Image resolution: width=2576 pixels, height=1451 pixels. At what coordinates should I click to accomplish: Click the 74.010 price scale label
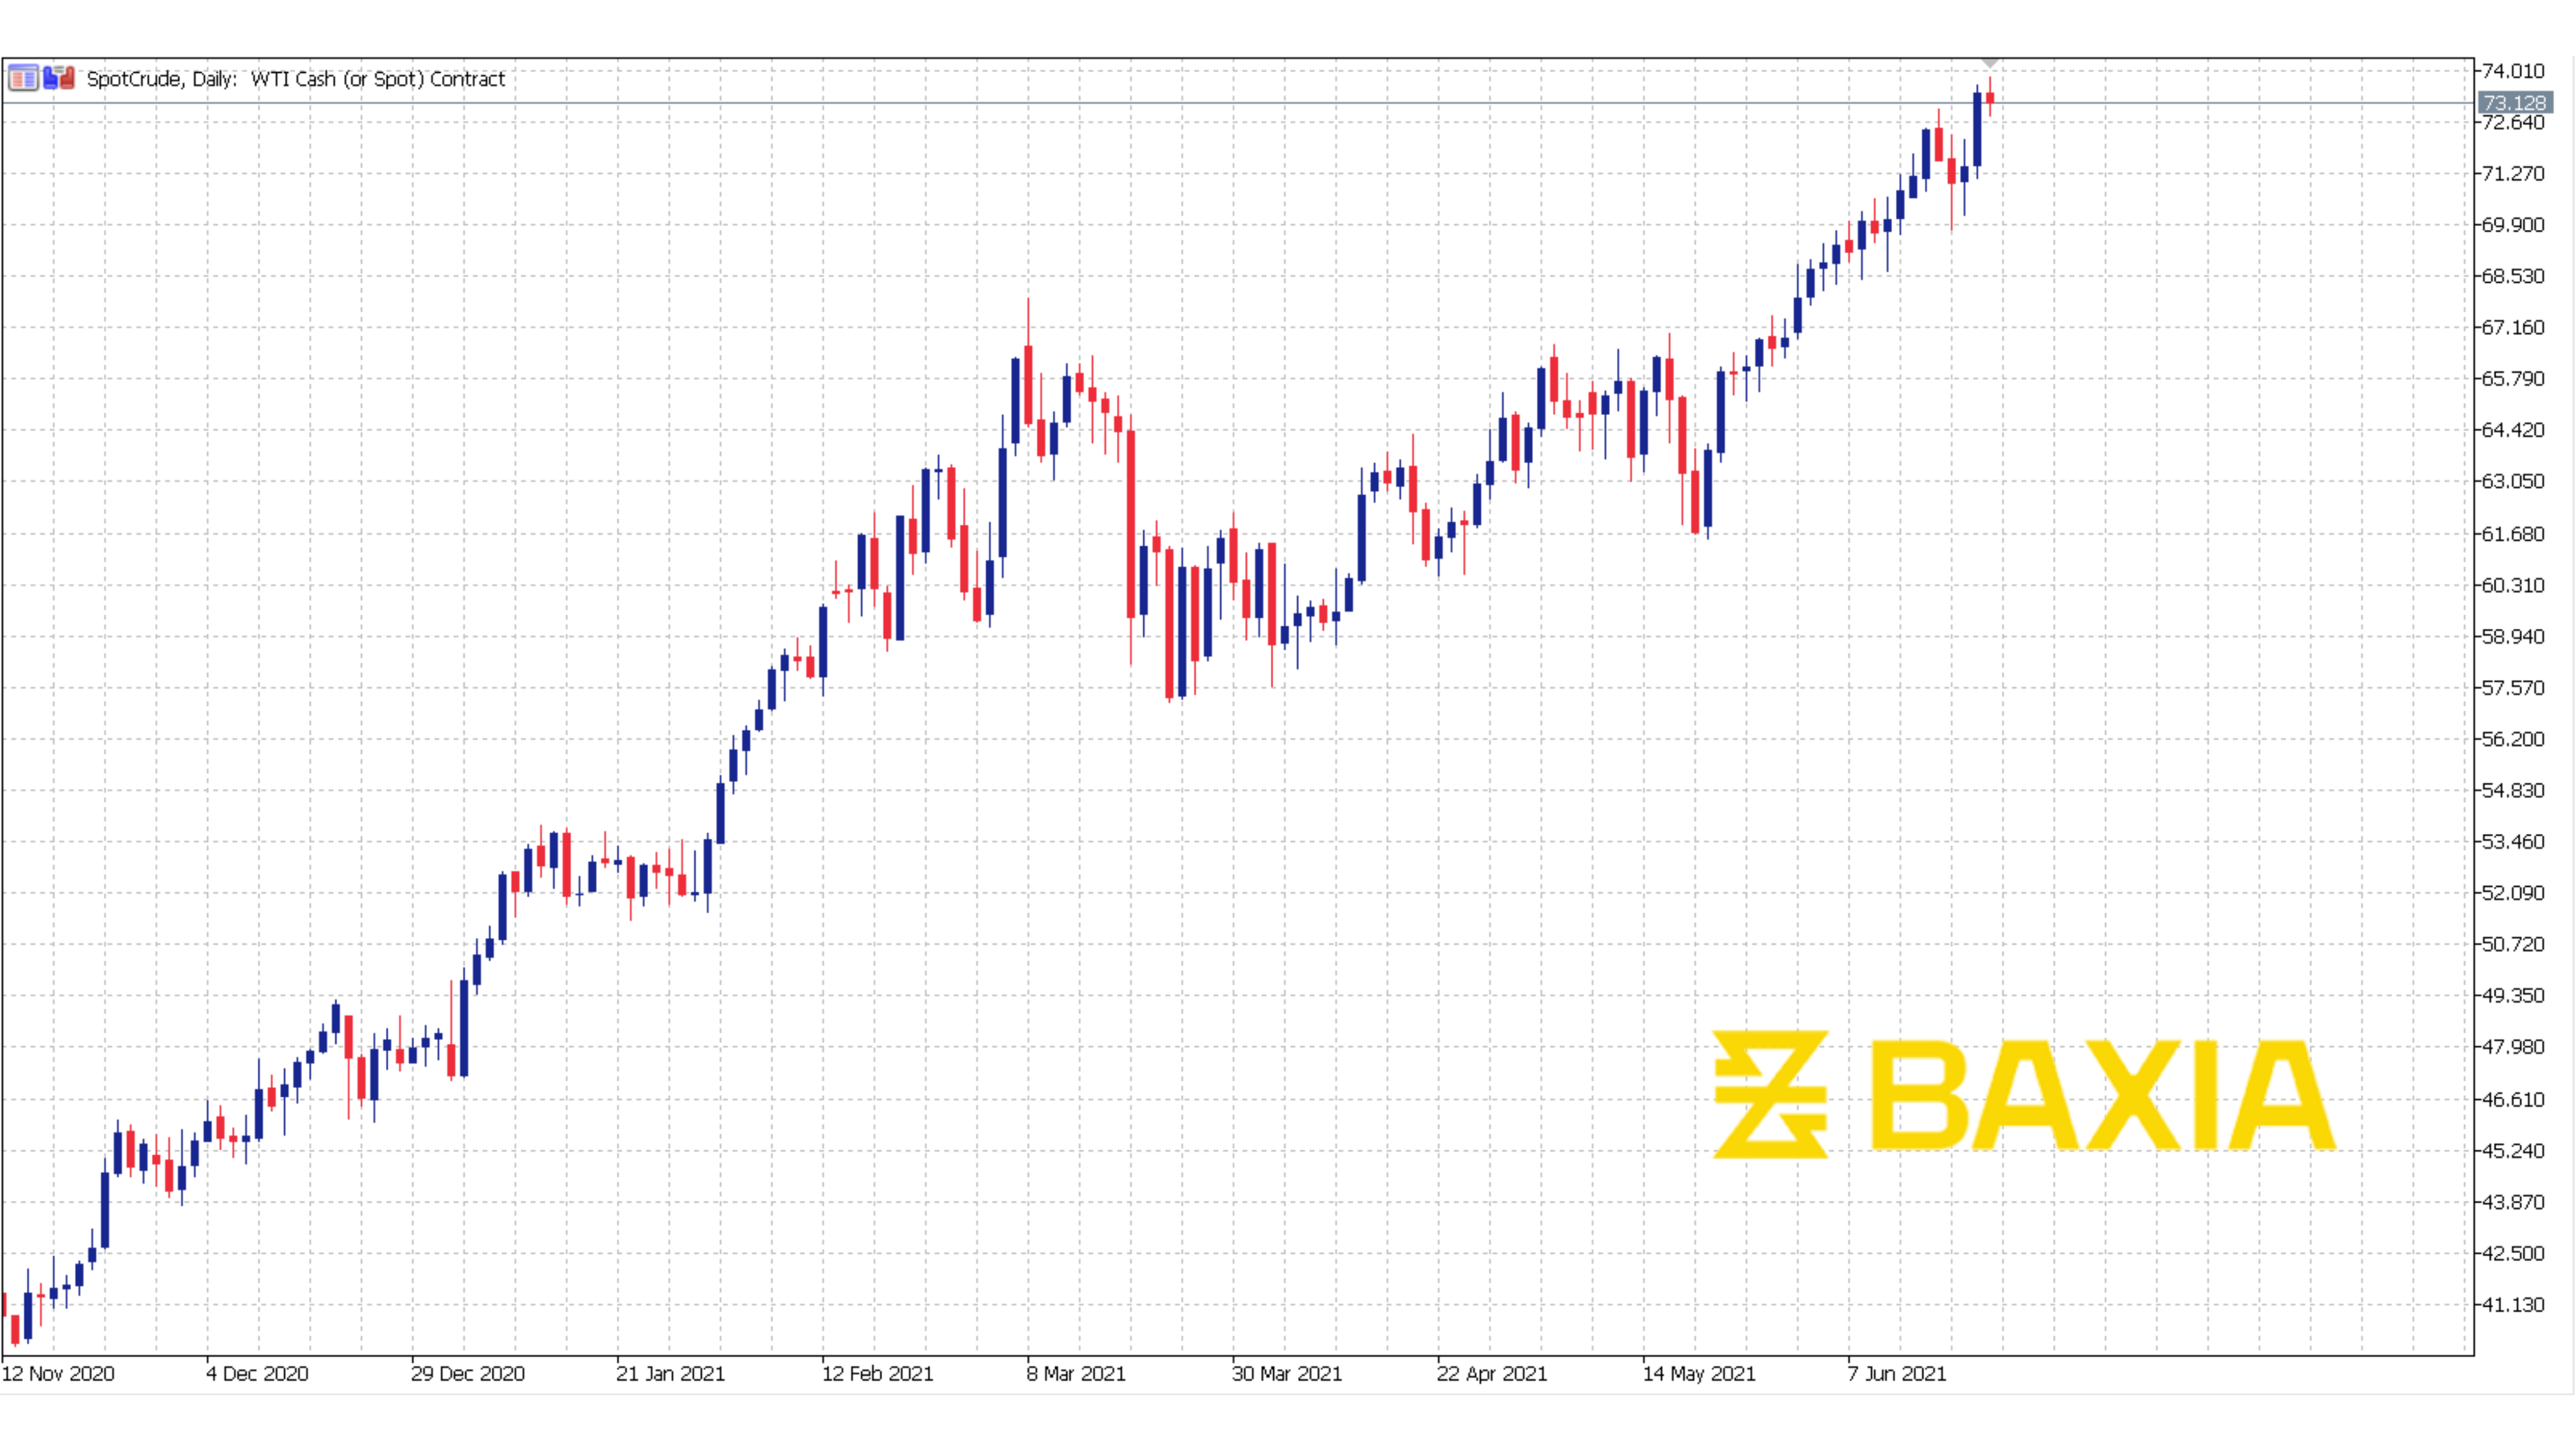point(2513,71)
